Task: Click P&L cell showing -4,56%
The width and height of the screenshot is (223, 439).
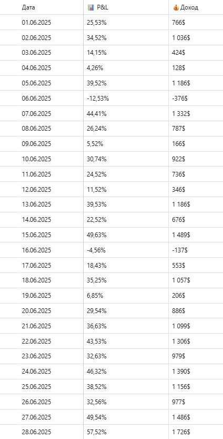Action: tap(96, 250)
